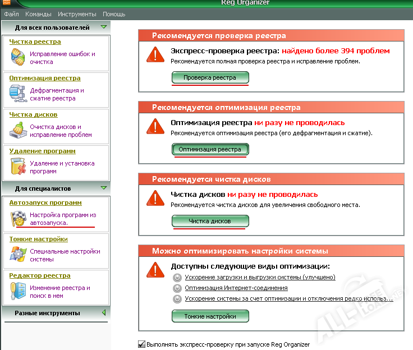
Task: Click the disk cleanup broom icon
Action: (x=18, y=131)
